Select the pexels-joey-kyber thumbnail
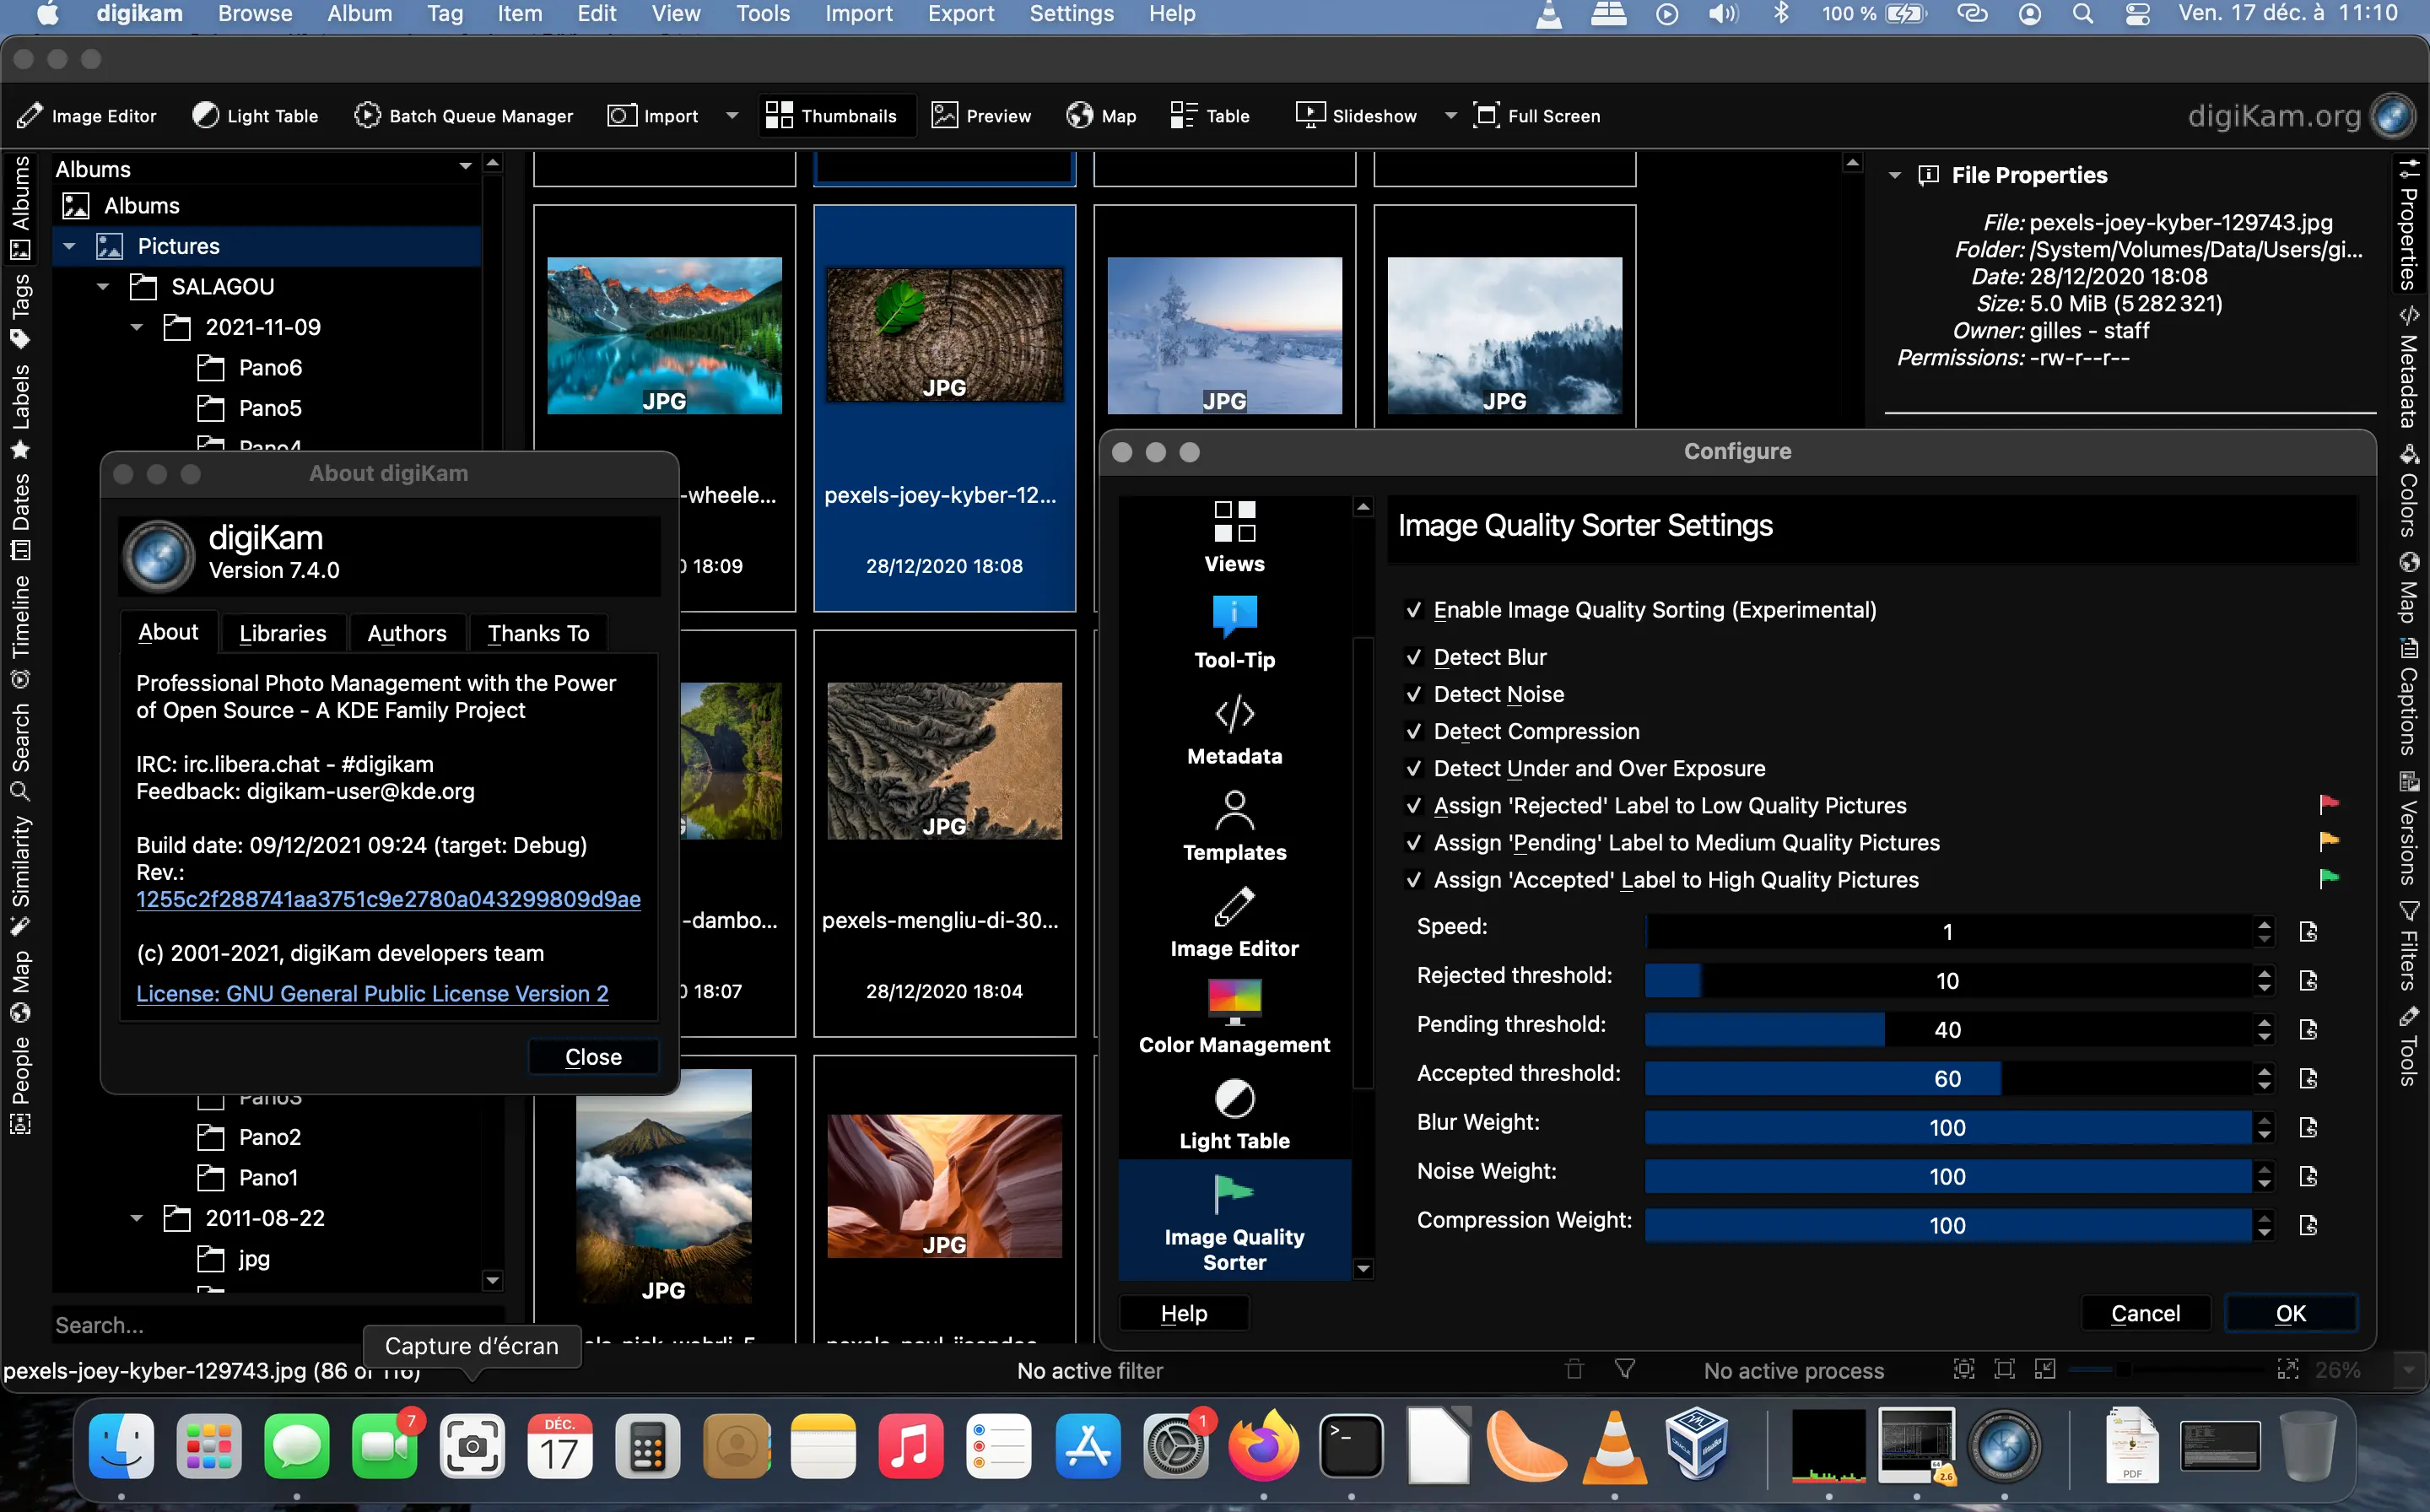The height and width of the screenshot is (1512, 2430). 943,335
